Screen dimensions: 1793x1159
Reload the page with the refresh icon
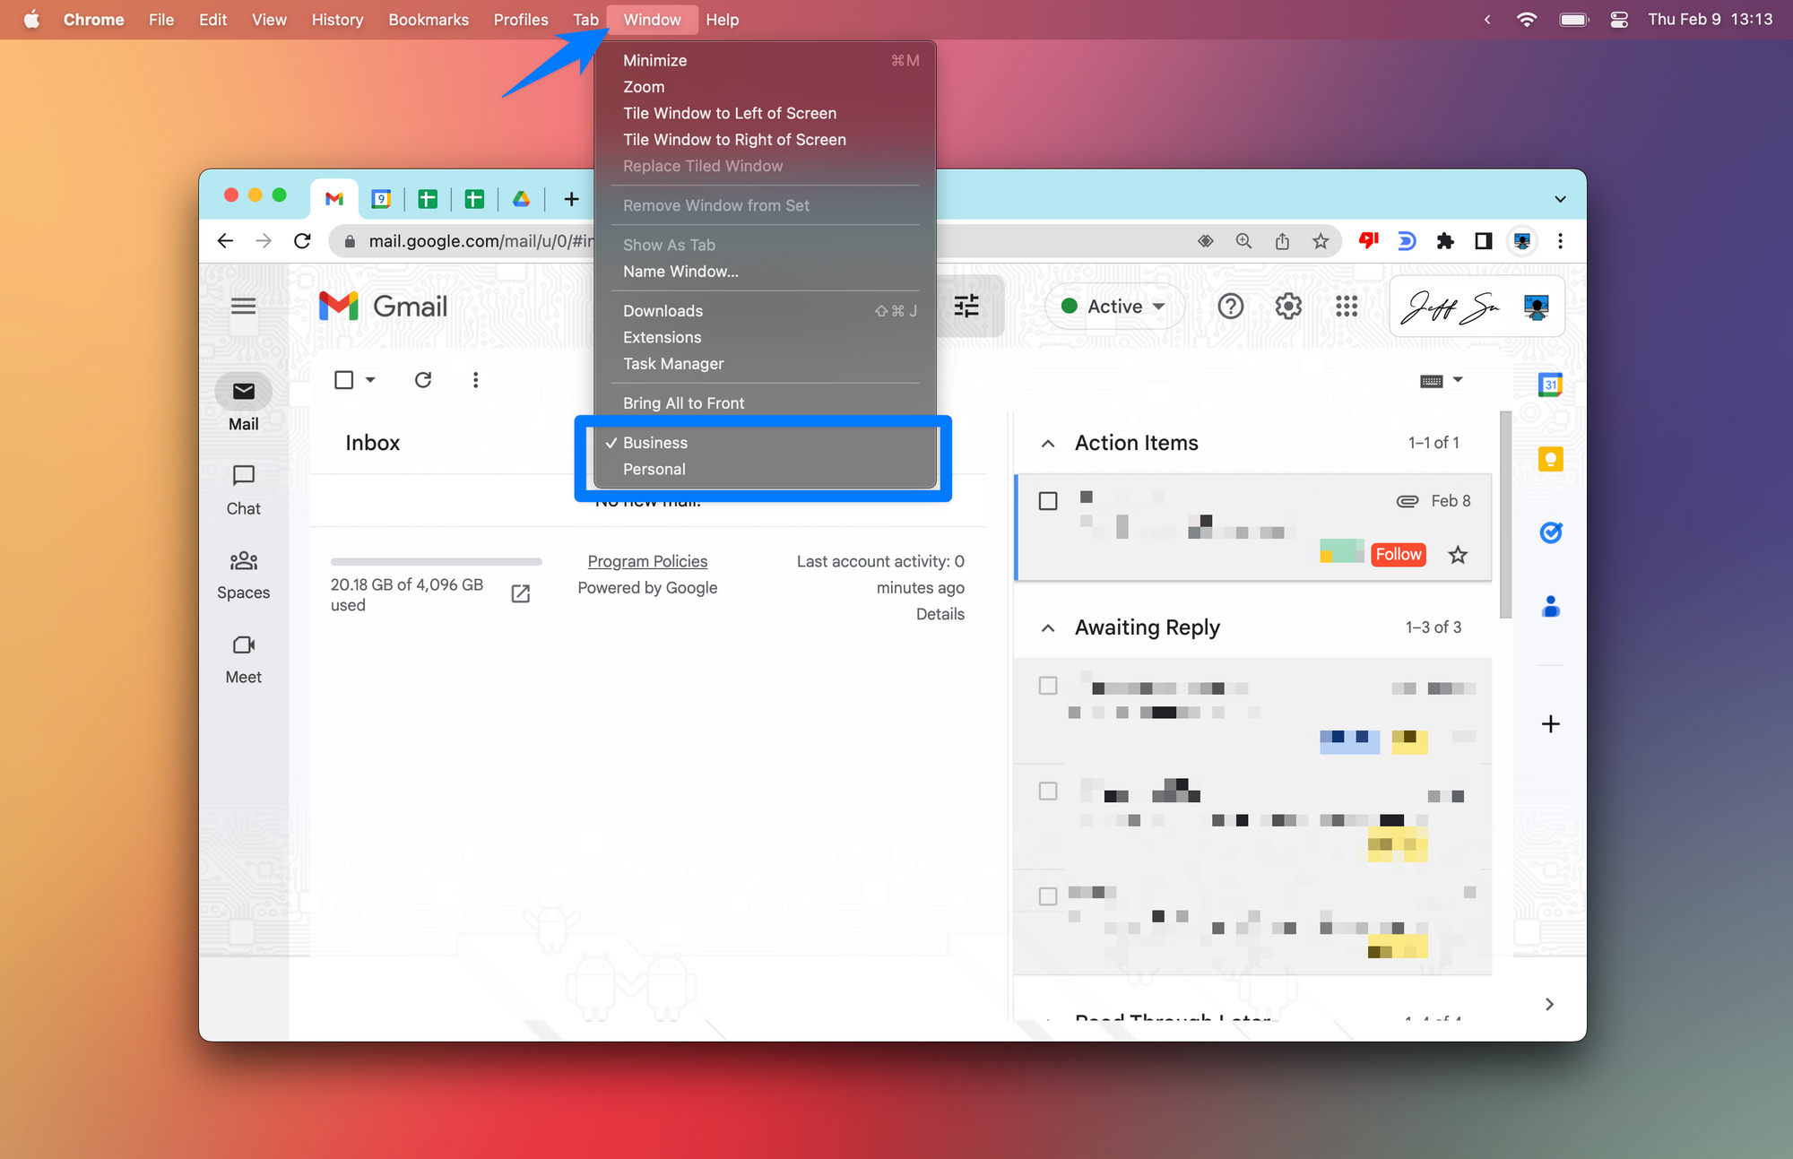tap(302, 240)
